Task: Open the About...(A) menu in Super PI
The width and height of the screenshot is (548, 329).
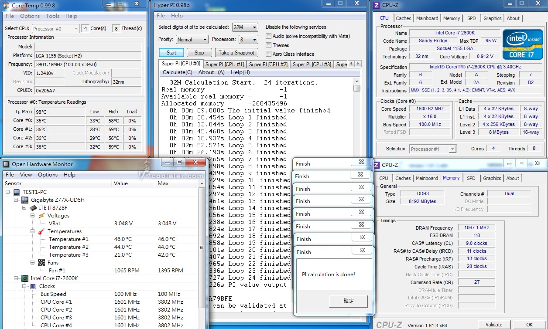Action: pos(211,72)
